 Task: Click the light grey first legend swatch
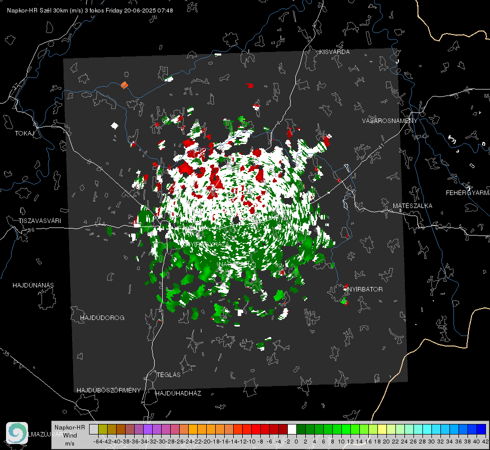[x=94, y=429]
